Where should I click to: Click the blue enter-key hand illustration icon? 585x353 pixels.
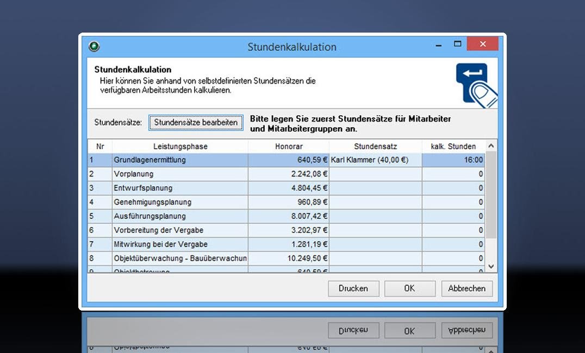click(x=476, y=85)
